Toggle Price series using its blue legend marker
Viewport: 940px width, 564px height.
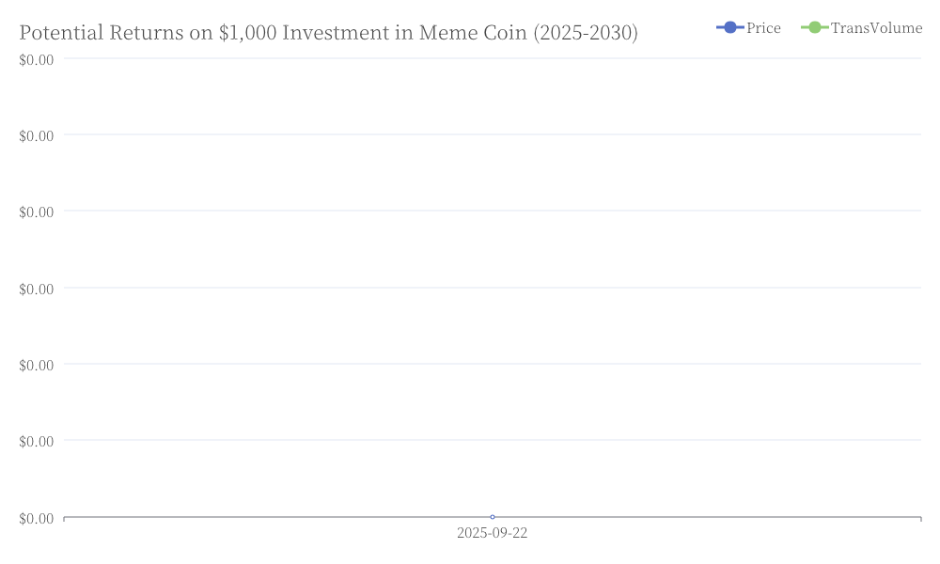[730, 27]
